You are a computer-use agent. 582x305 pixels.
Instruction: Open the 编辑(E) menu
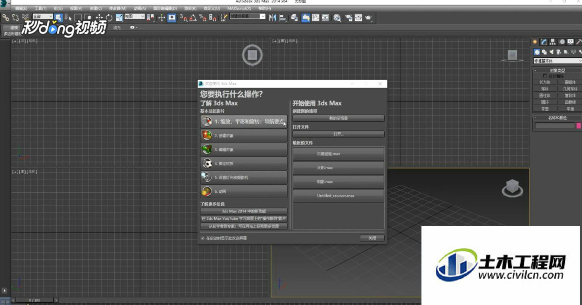tap(21, 8)
